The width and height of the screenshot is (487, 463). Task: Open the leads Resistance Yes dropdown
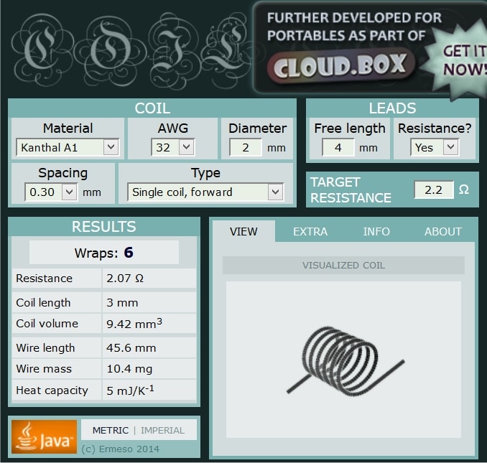coord(435,148)
